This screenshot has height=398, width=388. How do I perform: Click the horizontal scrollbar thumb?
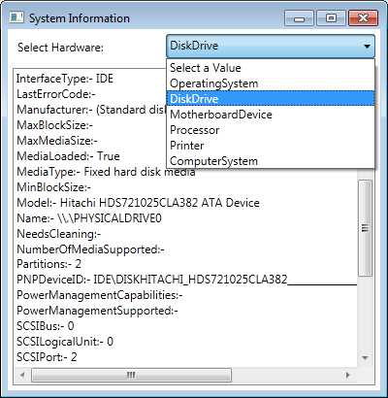pyautogui.click(x=131, y=375)
